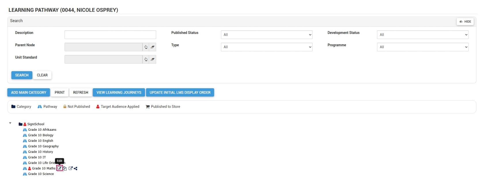Open VIEW LEARNING JOURNEYS
The height and width of the screenshot is (179, 484).
click(119, 93)
